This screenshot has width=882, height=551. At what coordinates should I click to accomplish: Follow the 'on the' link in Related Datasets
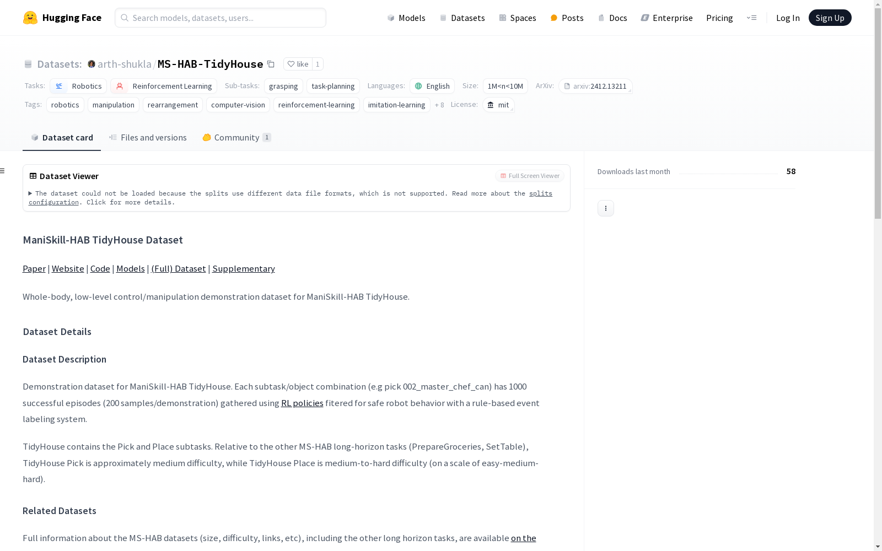(x=524, y=538)
